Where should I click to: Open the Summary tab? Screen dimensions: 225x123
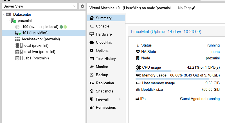tap(103, 18)
